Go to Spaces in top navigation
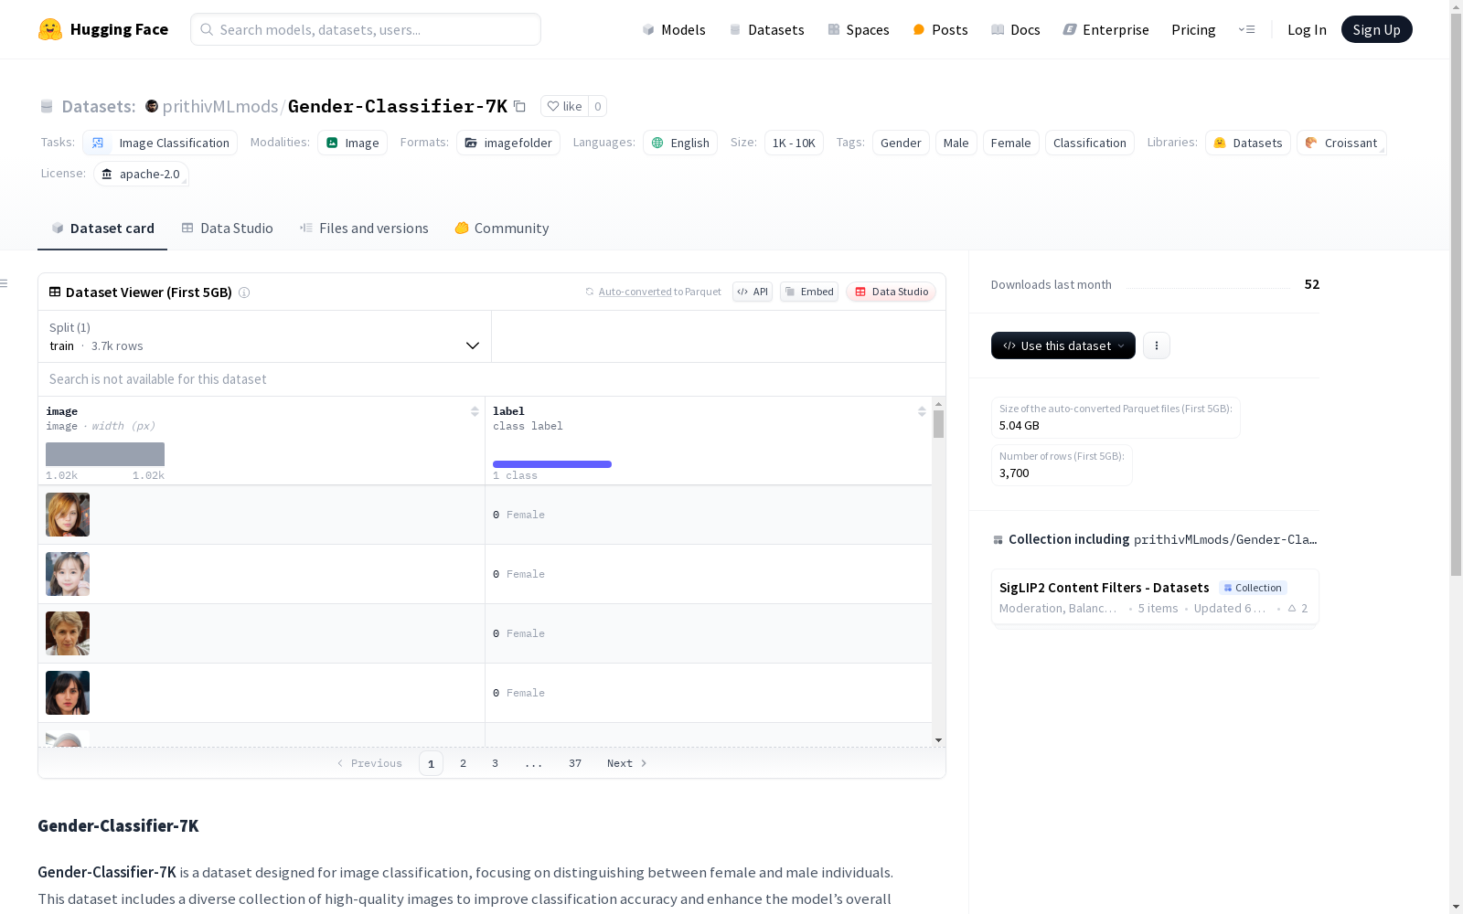This screenshot has height=914, width=1463. (858, 29)
